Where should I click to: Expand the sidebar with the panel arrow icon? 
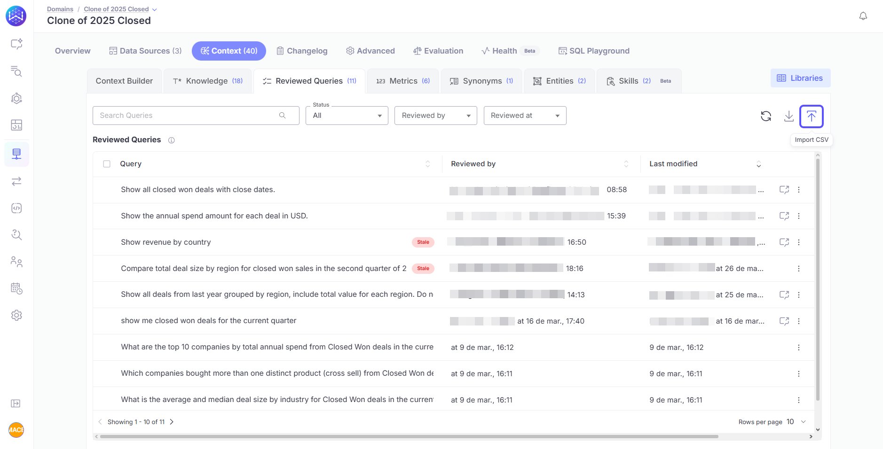tap(16, 403)
